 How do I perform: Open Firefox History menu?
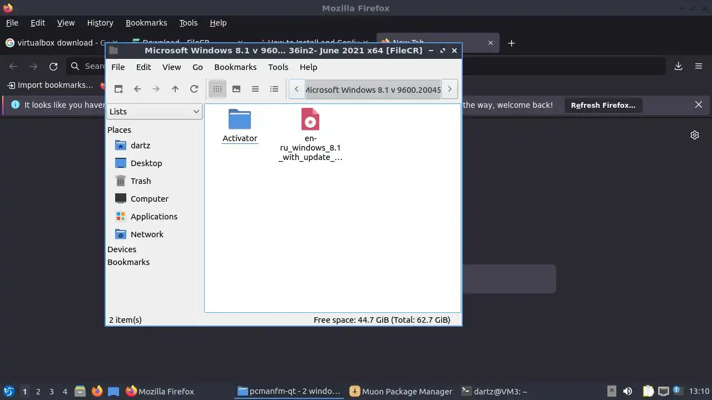pyautogui.click(x=100, y=23)
